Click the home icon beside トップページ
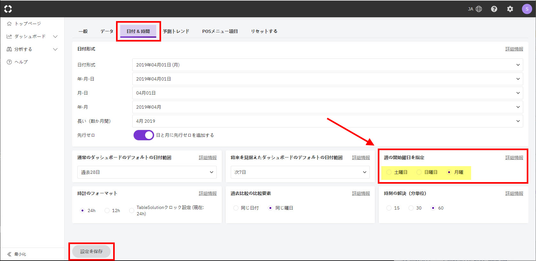536x261 pixels. pyautogui.click(x=9, y=24)
